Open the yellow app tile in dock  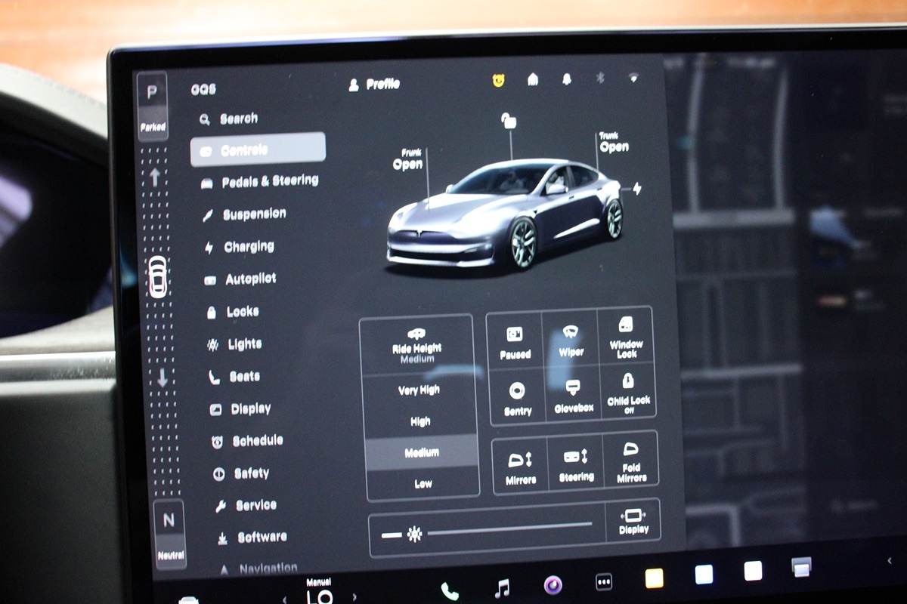click(x=654, y=578)
